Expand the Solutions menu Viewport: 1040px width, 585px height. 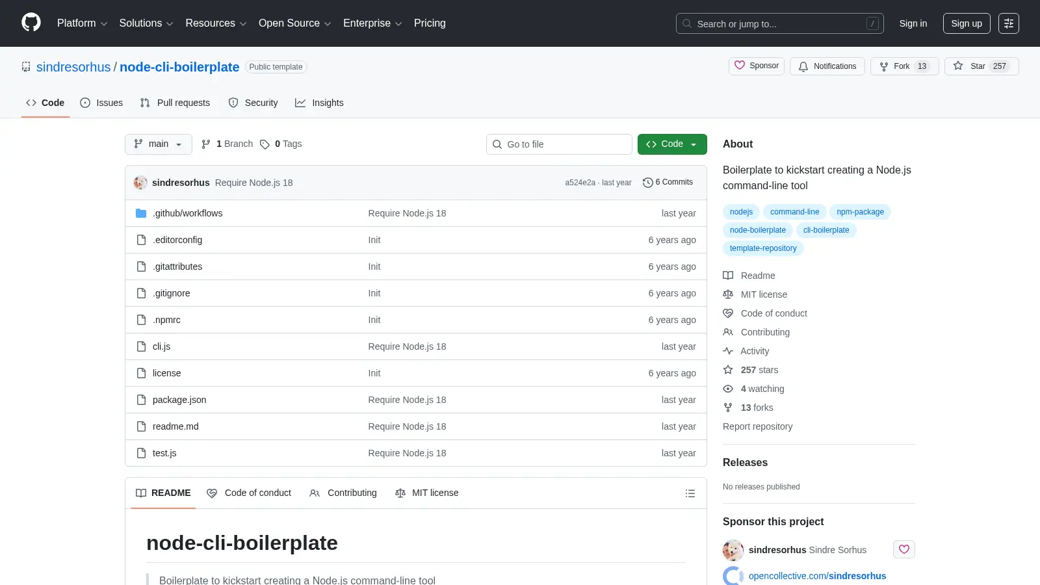click(146, 23)
